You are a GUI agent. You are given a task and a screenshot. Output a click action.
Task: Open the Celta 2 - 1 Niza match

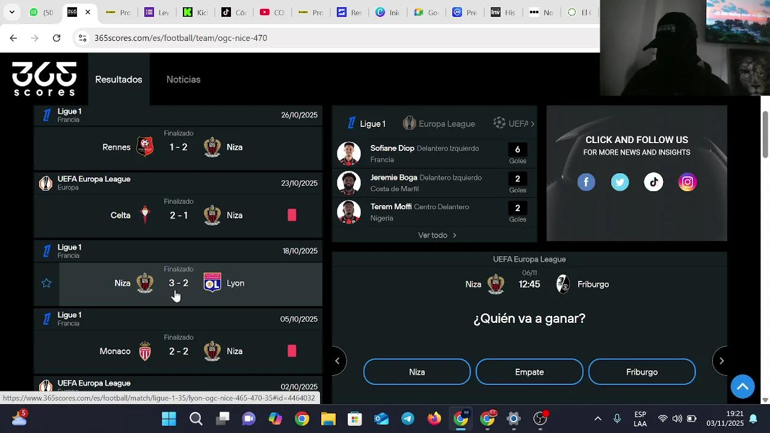coord(178,215)
